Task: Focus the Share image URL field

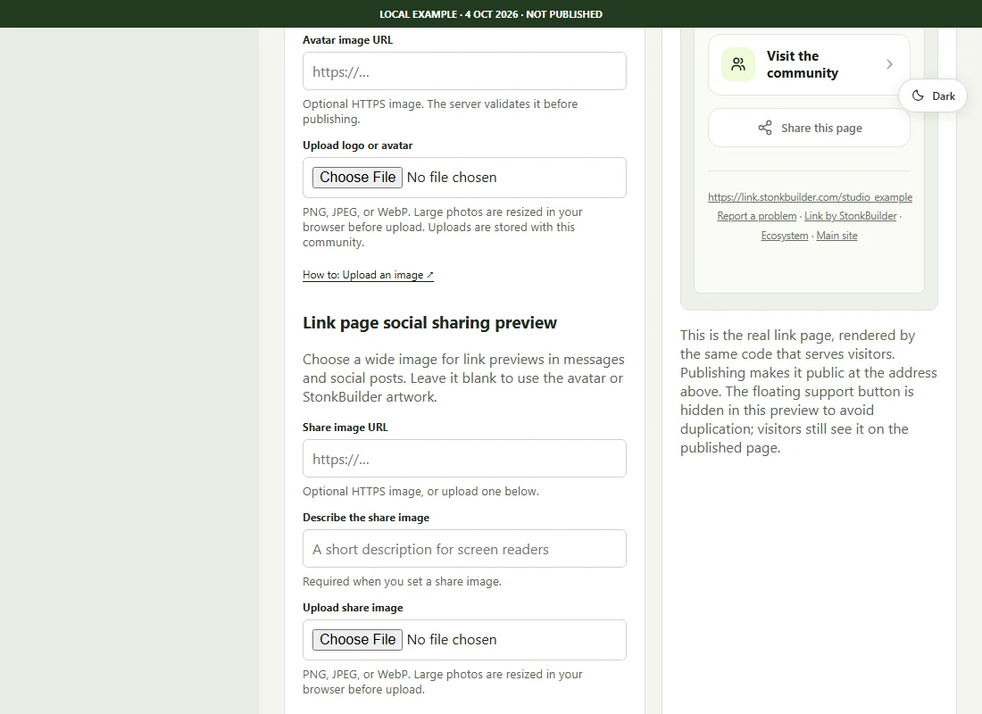Action: [x=464, y=459]
